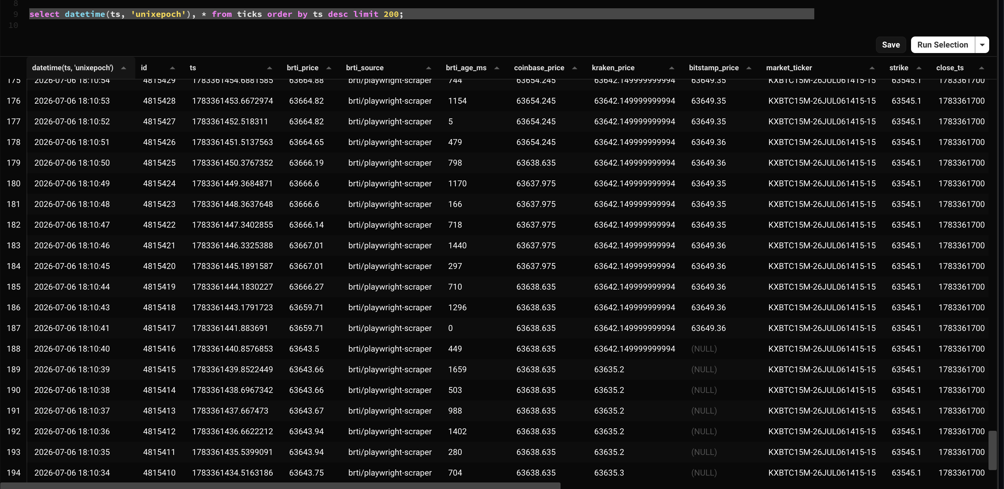
Task: Click brti_price cell 63666.27
Action: 306,287
